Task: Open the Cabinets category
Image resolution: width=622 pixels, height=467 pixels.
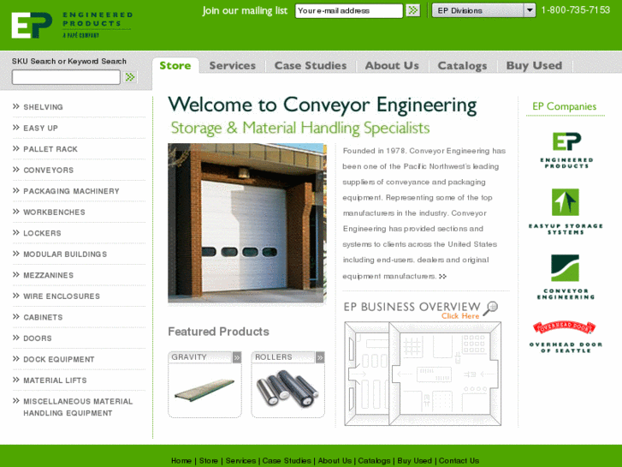Action: (x=43, y=318)
